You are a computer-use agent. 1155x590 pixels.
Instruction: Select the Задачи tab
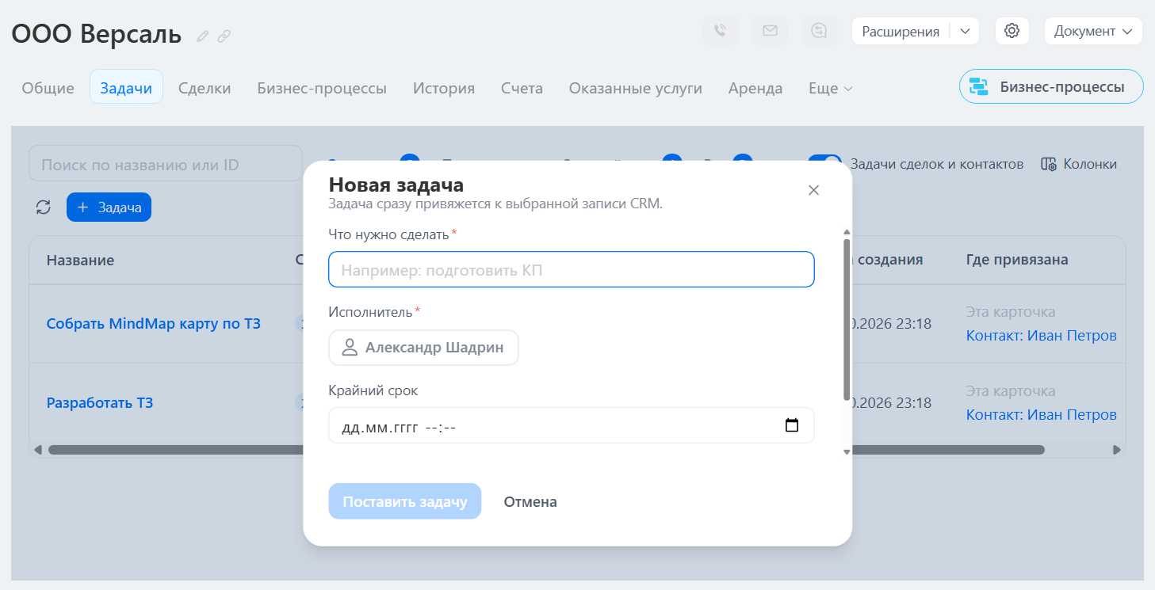(x=126, y=87)
